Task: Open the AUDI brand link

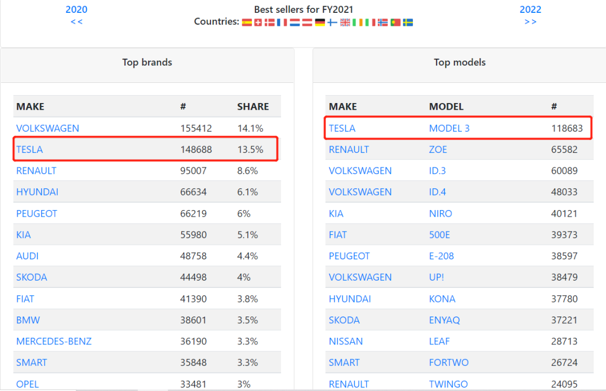Action: coord(27,256)
